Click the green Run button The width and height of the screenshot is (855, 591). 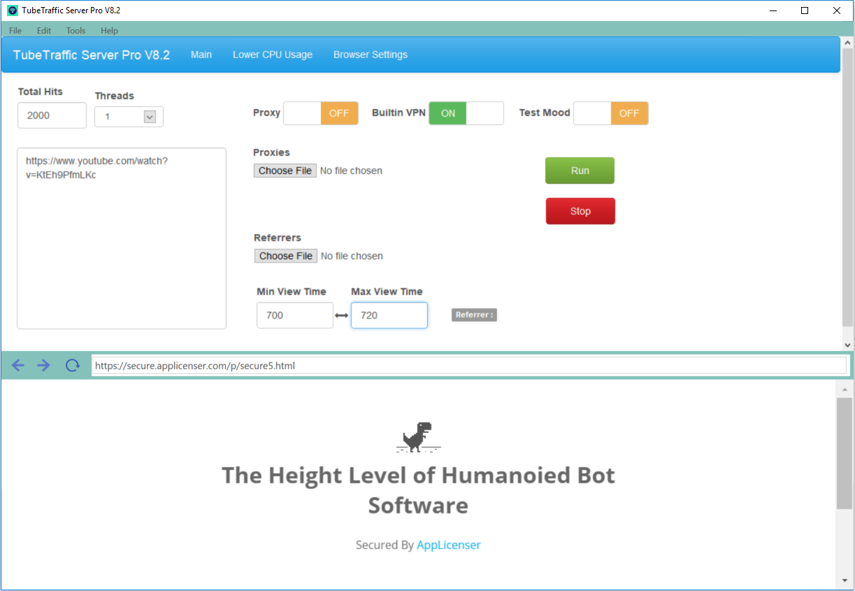click(580, 171)
